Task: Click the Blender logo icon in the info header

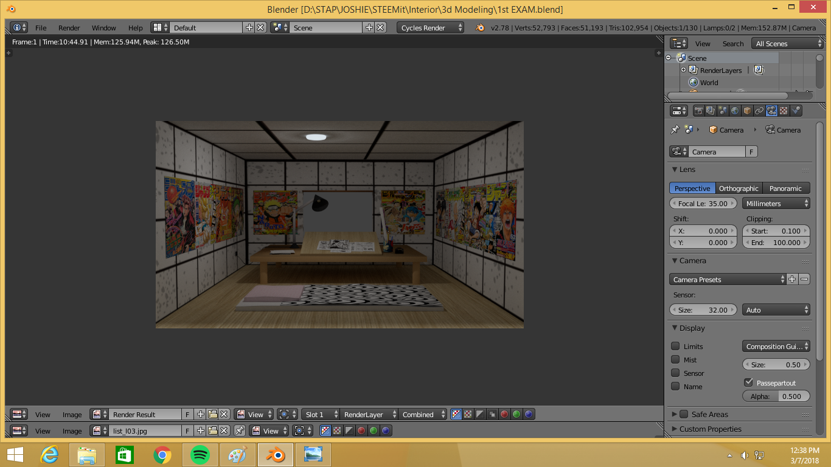Action: pyautogui.click(x=480, y=27)
